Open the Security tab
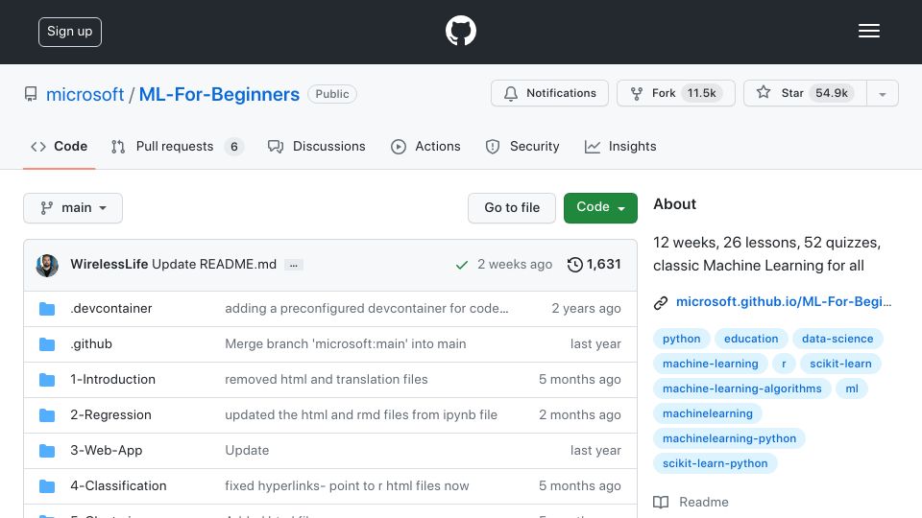 [522, 146]
